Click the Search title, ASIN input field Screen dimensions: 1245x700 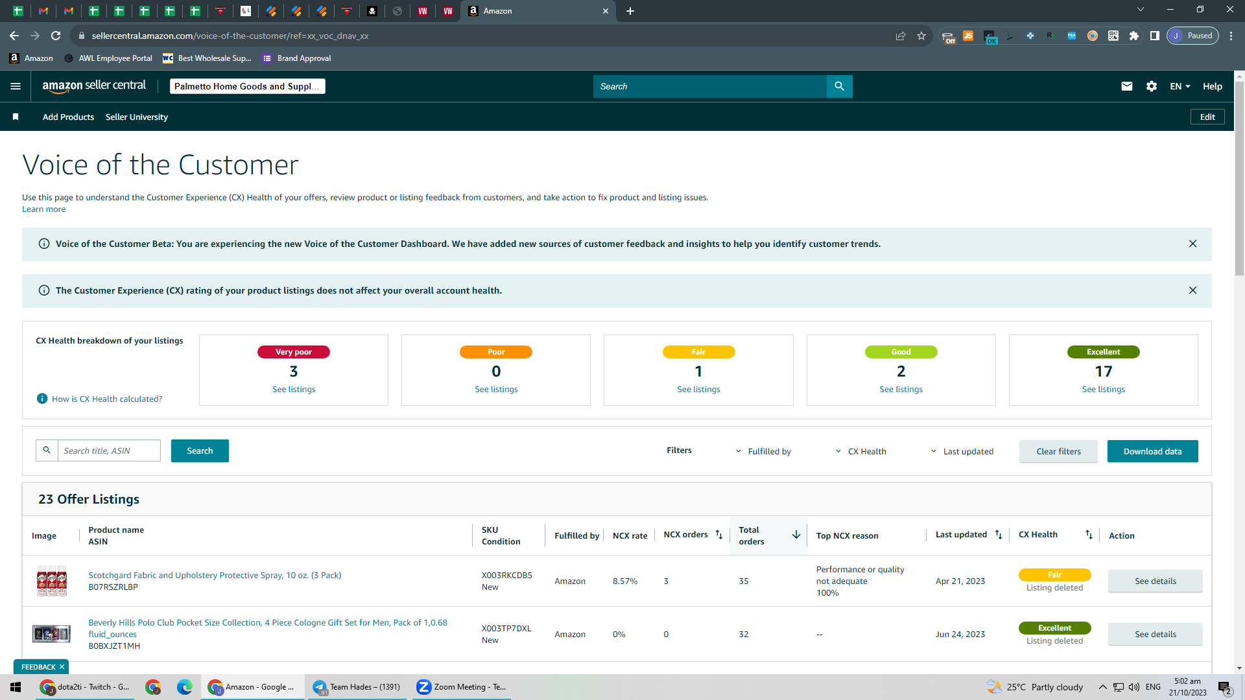coord(109,450)
